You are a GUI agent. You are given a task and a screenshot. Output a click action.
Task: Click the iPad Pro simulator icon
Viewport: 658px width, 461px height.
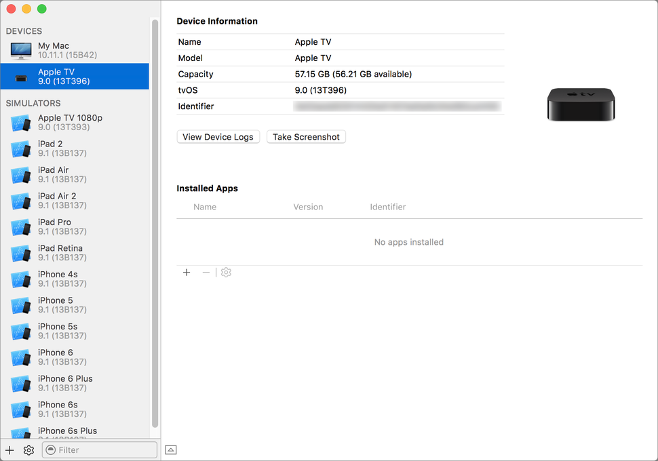(x=21, y=227)
